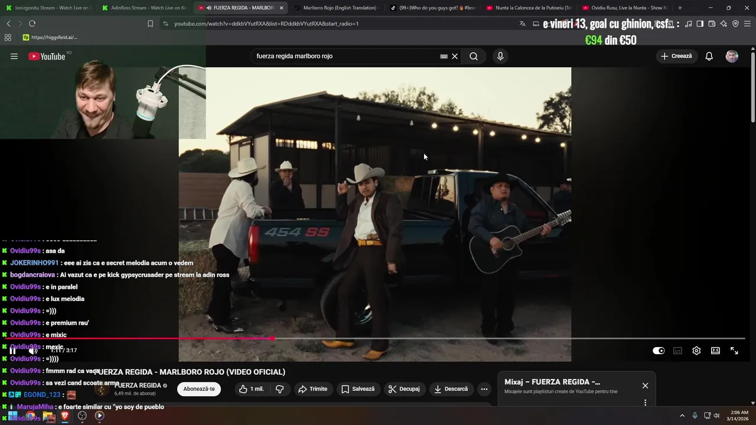Open Chrome from the taskbar
This screenshot has height=425, width=756.
(30, 416)
